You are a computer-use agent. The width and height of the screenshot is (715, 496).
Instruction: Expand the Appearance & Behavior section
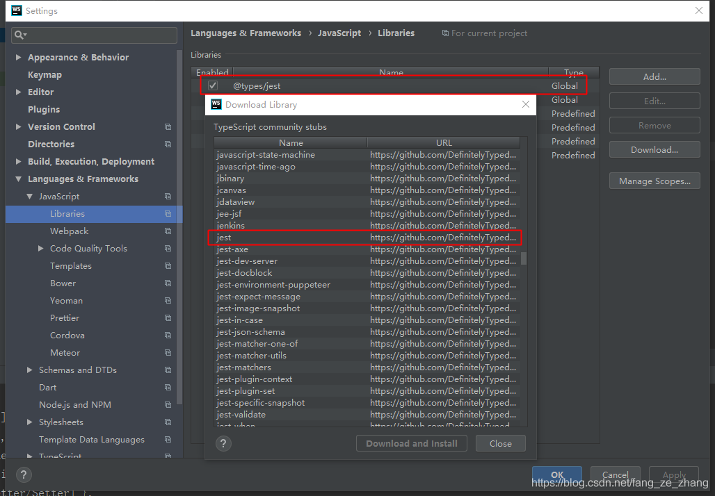pyautogui.click(x=17, y=57)
